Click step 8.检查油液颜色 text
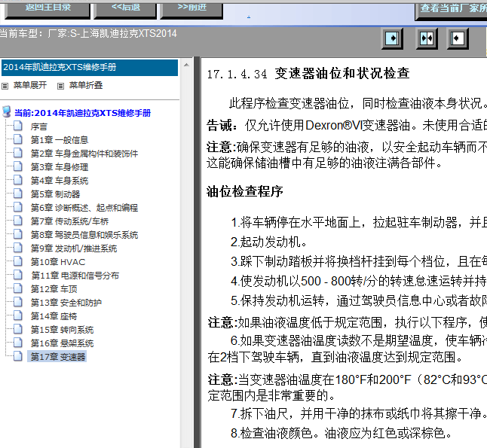The image size is (487, 448). coord(341,433)
